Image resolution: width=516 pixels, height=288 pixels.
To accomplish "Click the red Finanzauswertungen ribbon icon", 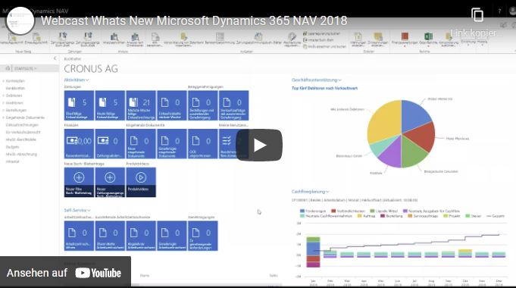I will click(x=405, y=36).
